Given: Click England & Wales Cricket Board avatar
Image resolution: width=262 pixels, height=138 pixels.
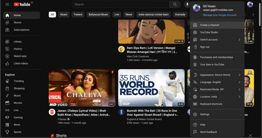Looking at the screenshot, I should [x=122, y=112].
